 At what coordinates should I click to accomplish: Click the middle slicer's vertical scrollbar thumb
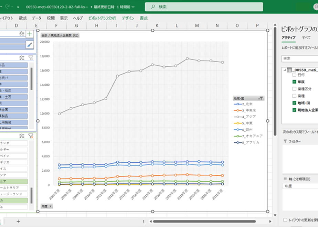tap(31, 79)
